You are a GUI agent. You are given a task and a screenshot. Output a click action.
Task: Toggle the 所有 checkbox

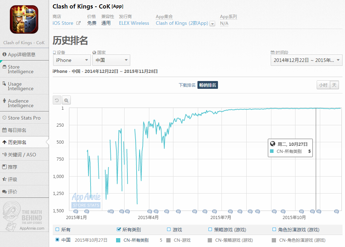pos(57,229)
